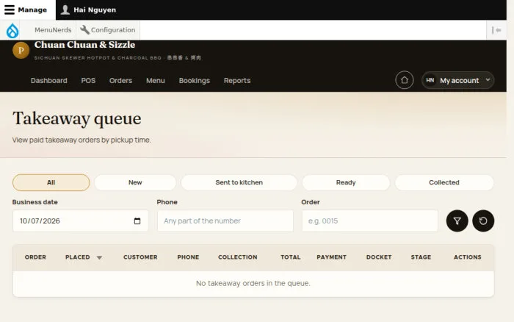The height and width of the screenshot is (322, 514).
Task: Open Chuan Chuan & Sizzle site title
Action: point(84,45)
